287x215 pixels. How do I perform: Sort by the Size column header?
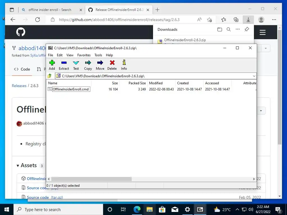pyautogui.click(x=105, y=83)
